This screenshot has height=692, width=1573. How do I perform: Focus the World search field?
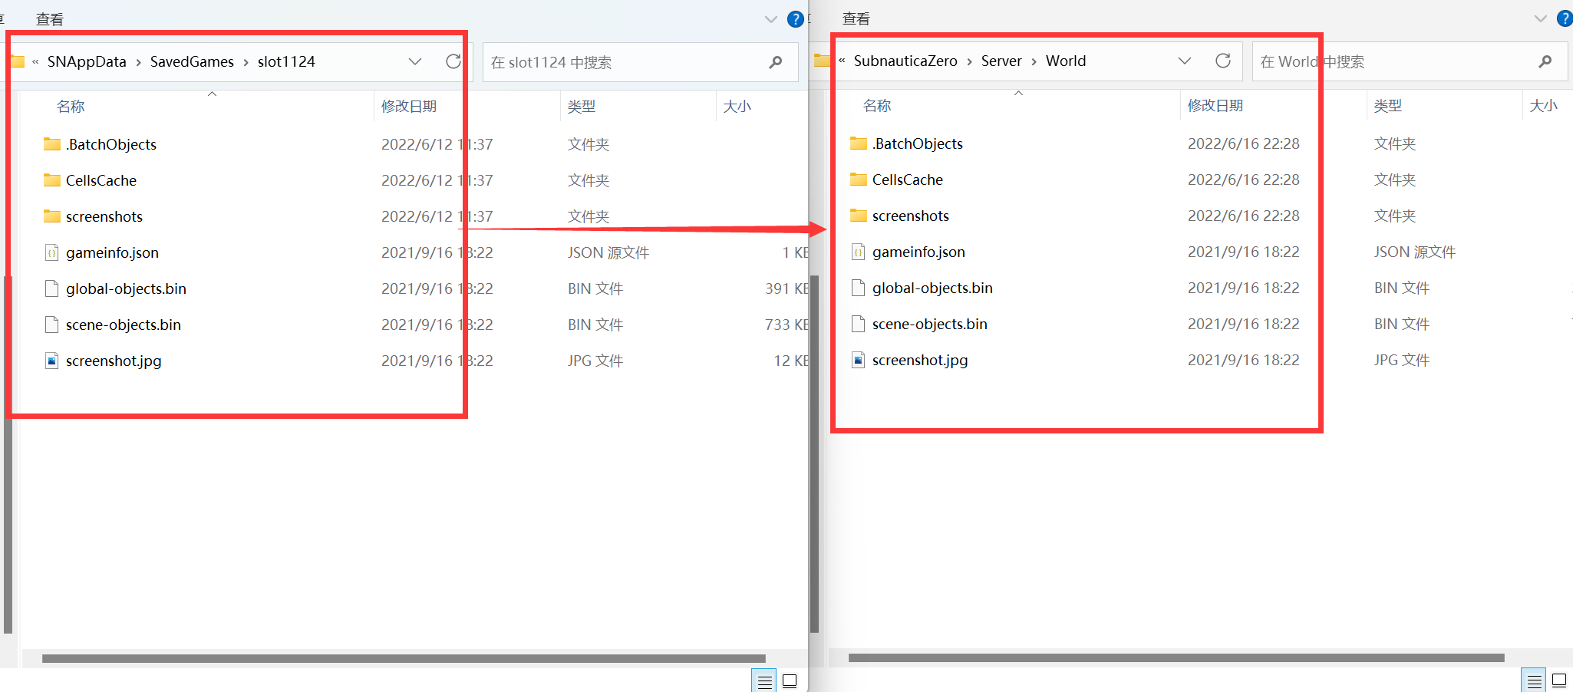1410,61
